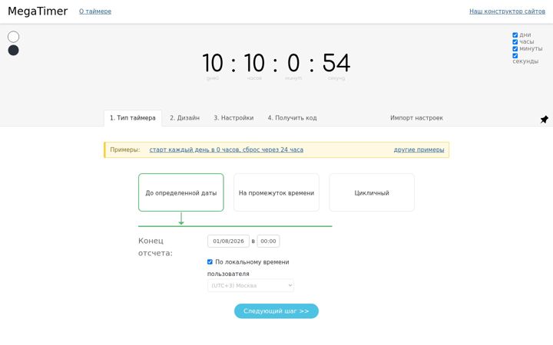Click the Следующий шаг >> button
Viewport: 553px width, 345px height.
pyautogui.click(x=276, y=310)
